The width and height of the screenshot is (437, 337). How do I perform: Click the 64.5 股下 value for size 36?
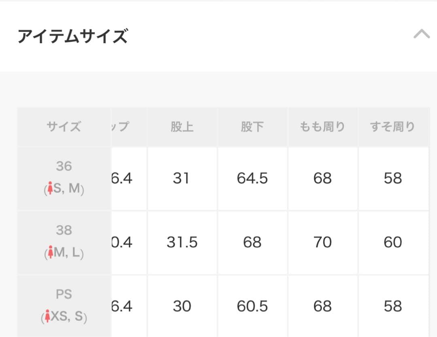(x=252, y=178)
